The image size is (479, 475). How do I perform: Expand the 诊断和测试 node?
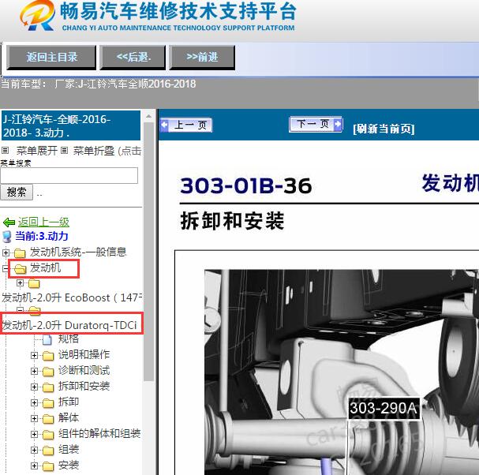35,371
